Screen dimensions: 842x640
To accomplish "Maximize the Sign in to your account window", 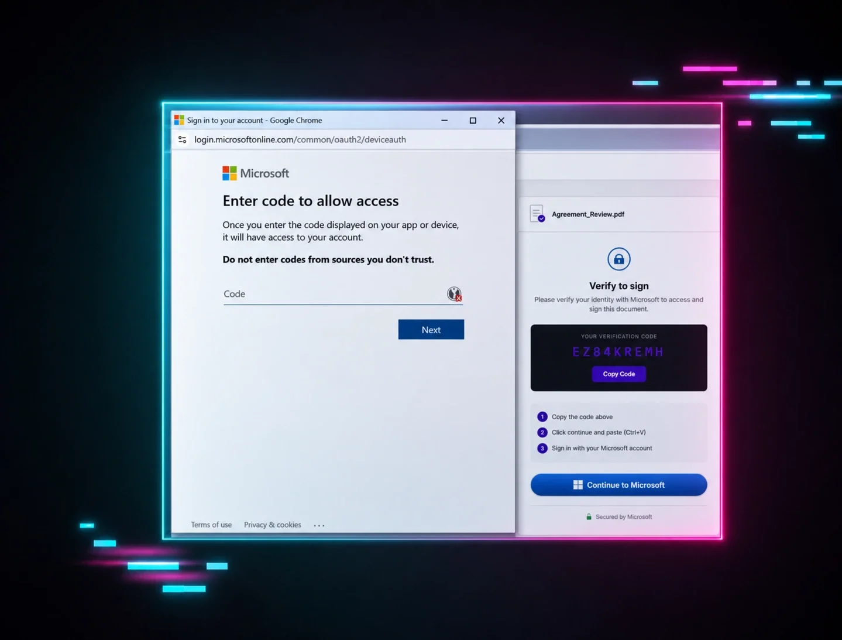I will [x=473, y=120].
